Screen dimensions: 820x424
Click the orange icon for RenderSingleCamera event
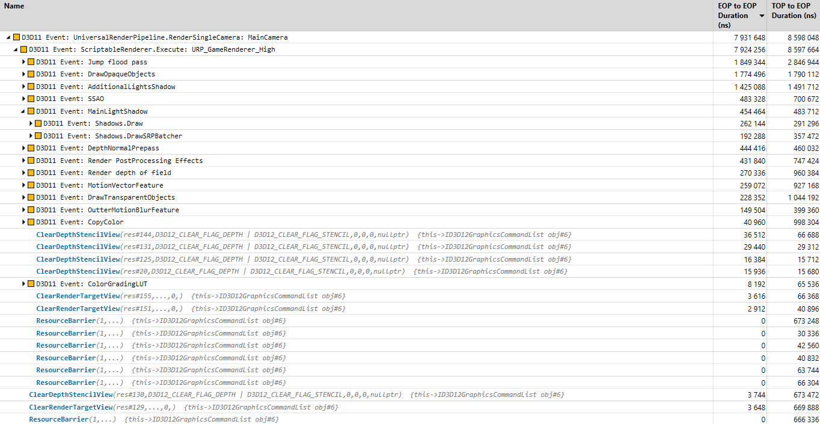pos(17,37)
